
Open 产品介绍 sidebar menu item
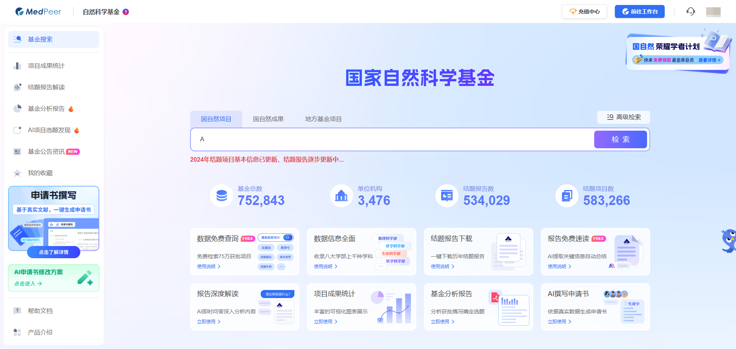[54, 333]
